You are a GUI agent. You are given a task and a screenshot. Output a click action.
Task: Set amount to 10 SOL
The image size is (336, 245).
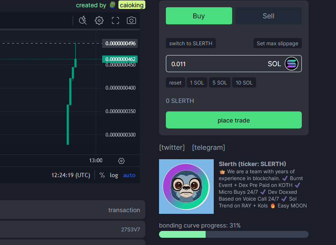point(244,83)
